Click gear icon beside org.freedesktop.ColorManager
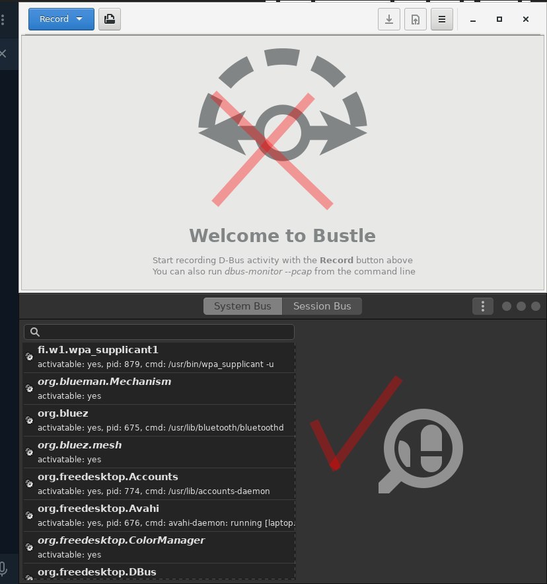547x584 pixels. click(x=29, y=547)
